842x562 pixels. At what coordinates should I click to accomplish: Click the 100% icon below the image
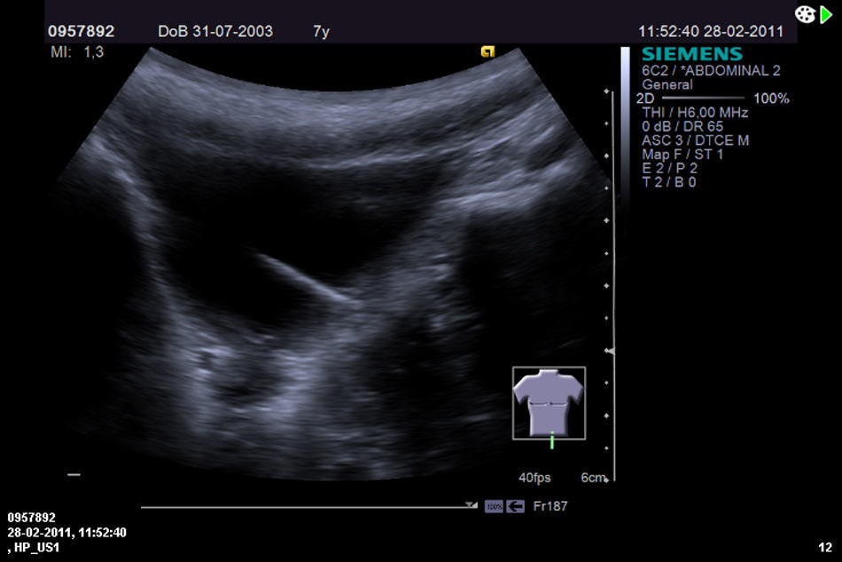[494, 506]
